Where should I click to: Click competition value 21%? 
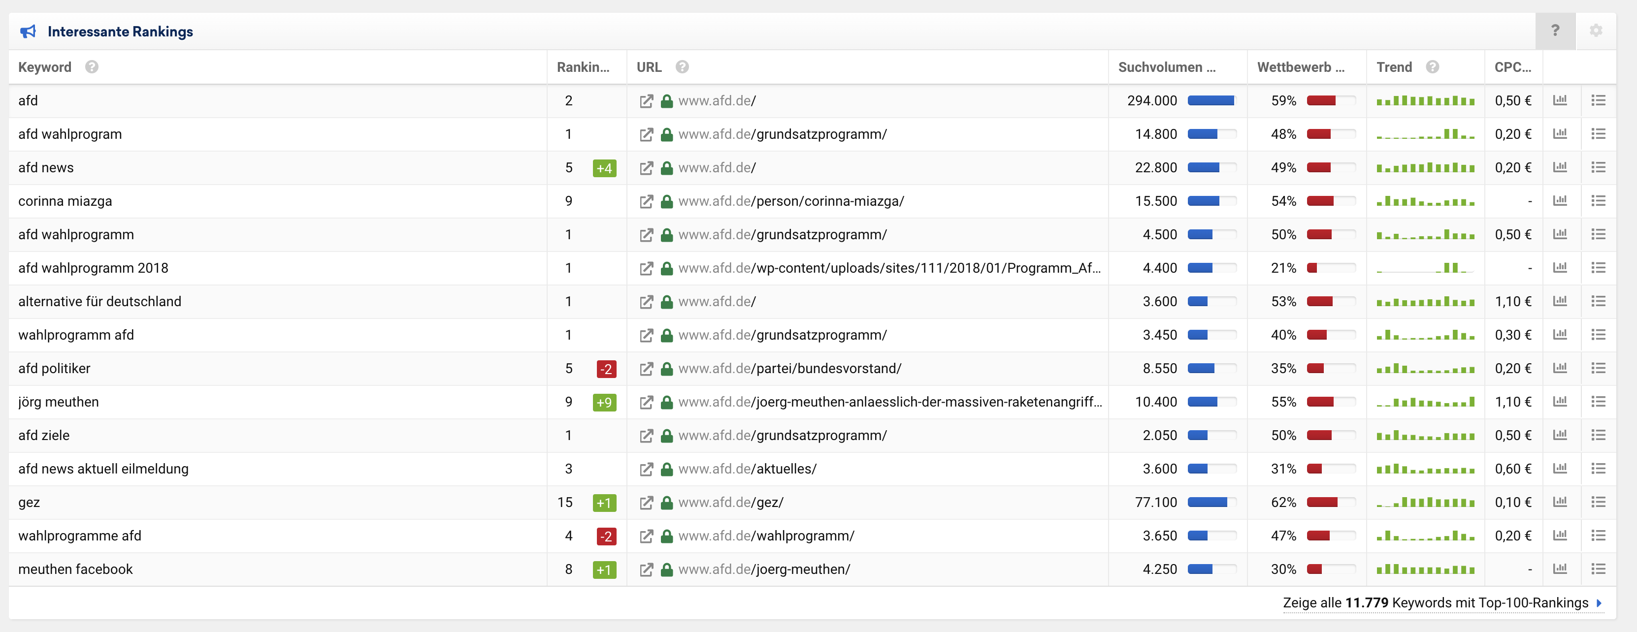1283,268
